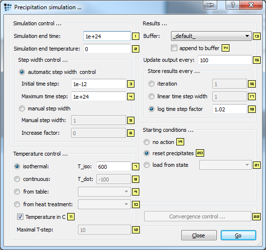Viewport: 266px width, 250px height.
Task: Choose isothermal temperature control option
Action: (x=17, y=166)
